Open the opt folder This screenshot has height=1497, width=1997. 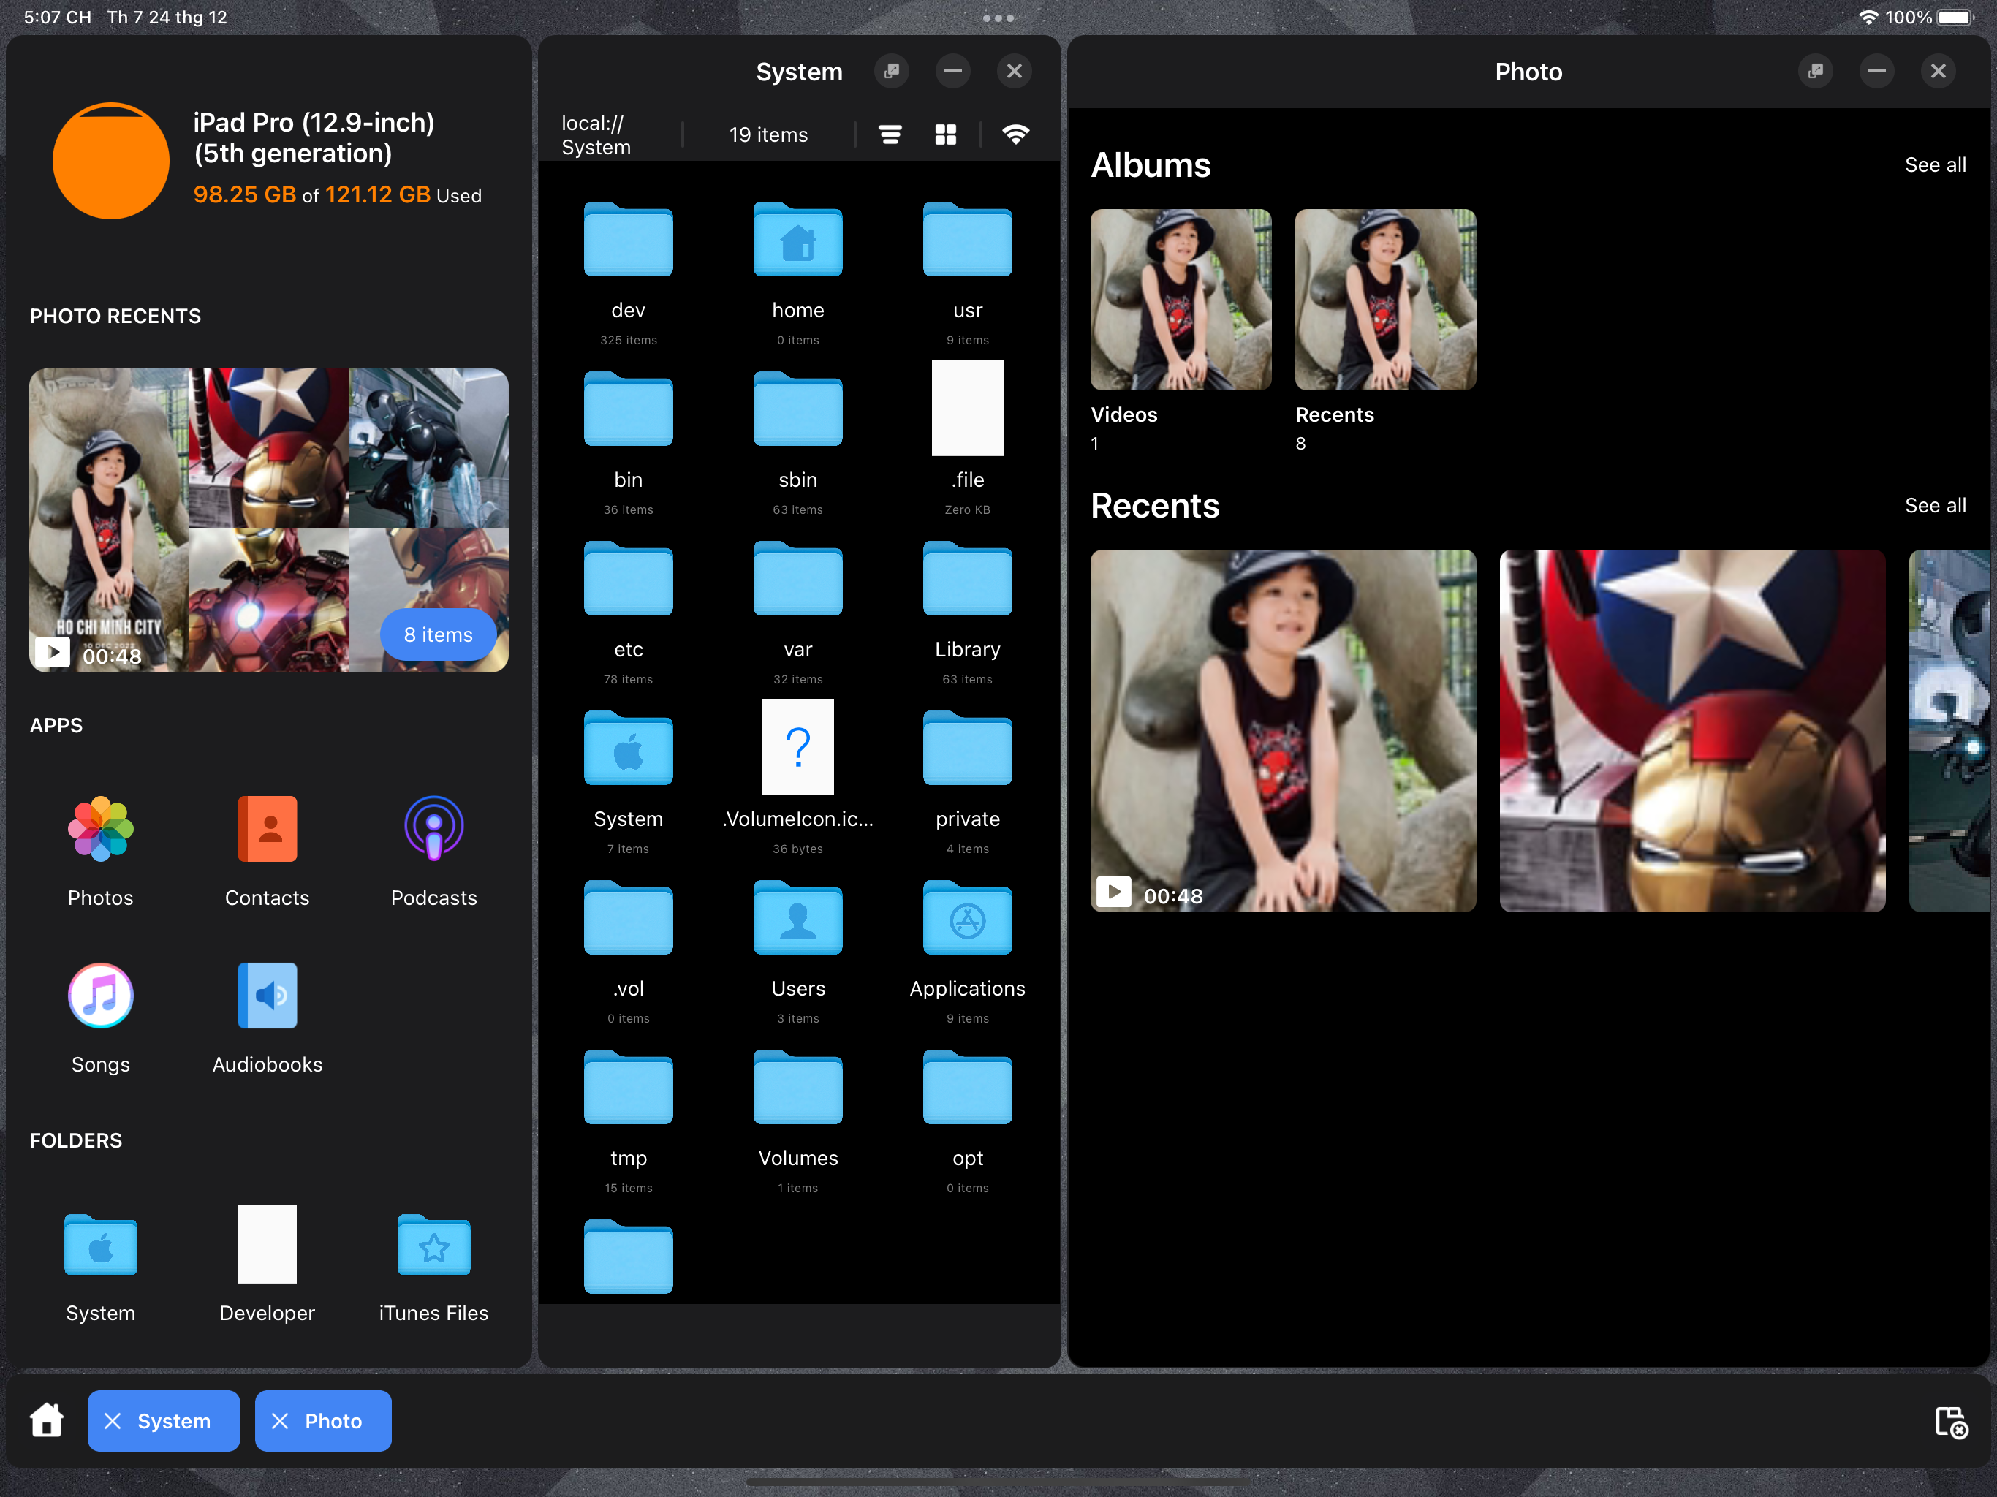coord(968,1088)
